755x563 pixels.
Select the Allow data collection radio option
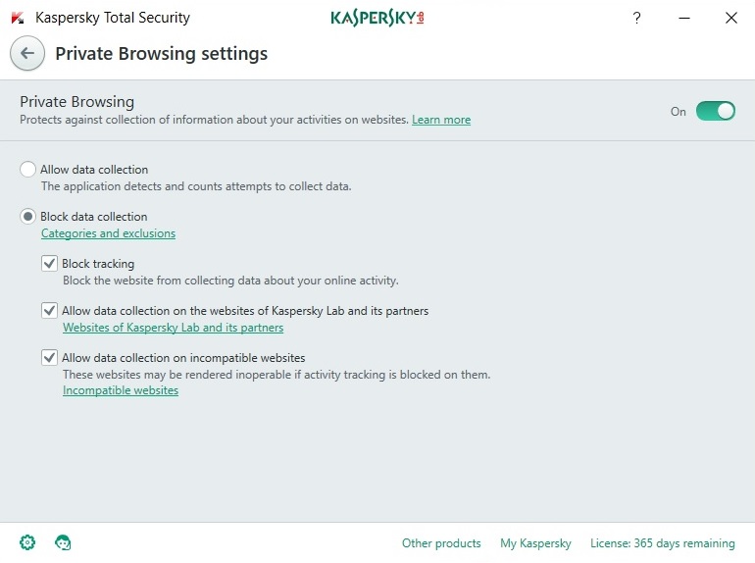point(27,170)
